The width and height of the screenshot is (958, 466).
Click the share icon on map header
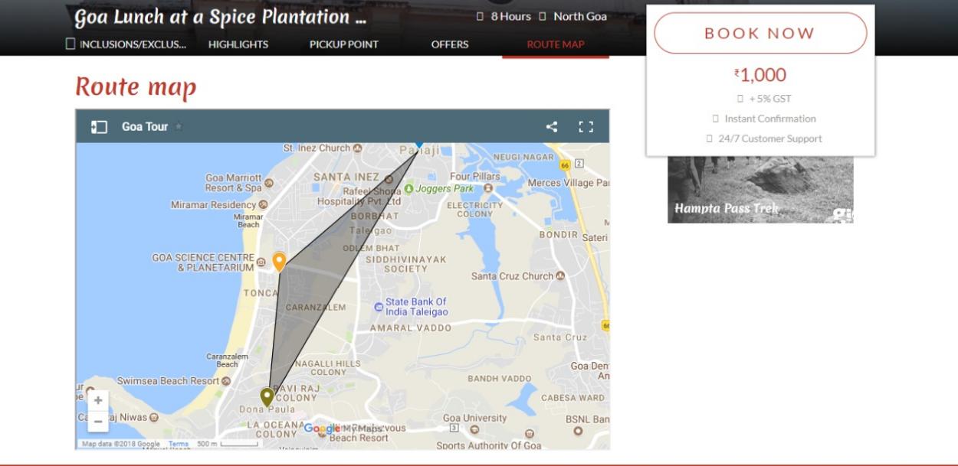coord(552,127)
